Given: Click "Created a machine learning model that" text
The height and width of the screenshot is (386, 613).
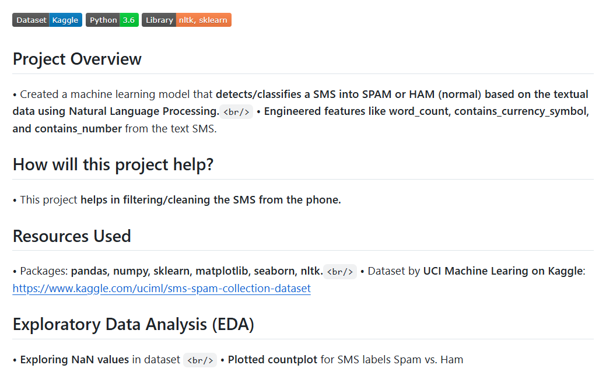Looking at the screenshot, I should tap(117, 94).
